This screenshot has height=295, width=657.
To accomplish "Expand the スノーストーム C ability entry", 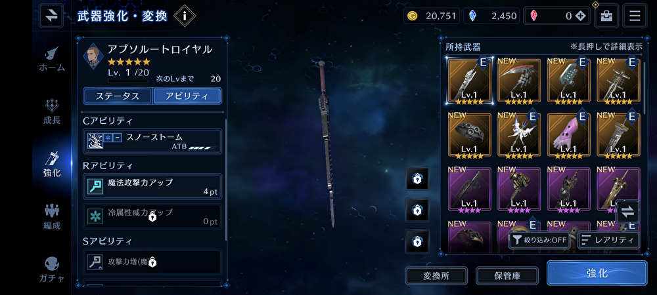I will pyautogui.click(x=152, y=141).
